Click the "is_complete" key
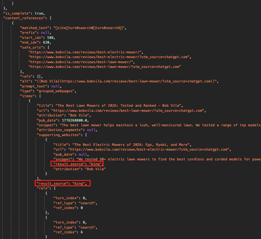Viewport: 261px width, 239px height. click(17, 13)
